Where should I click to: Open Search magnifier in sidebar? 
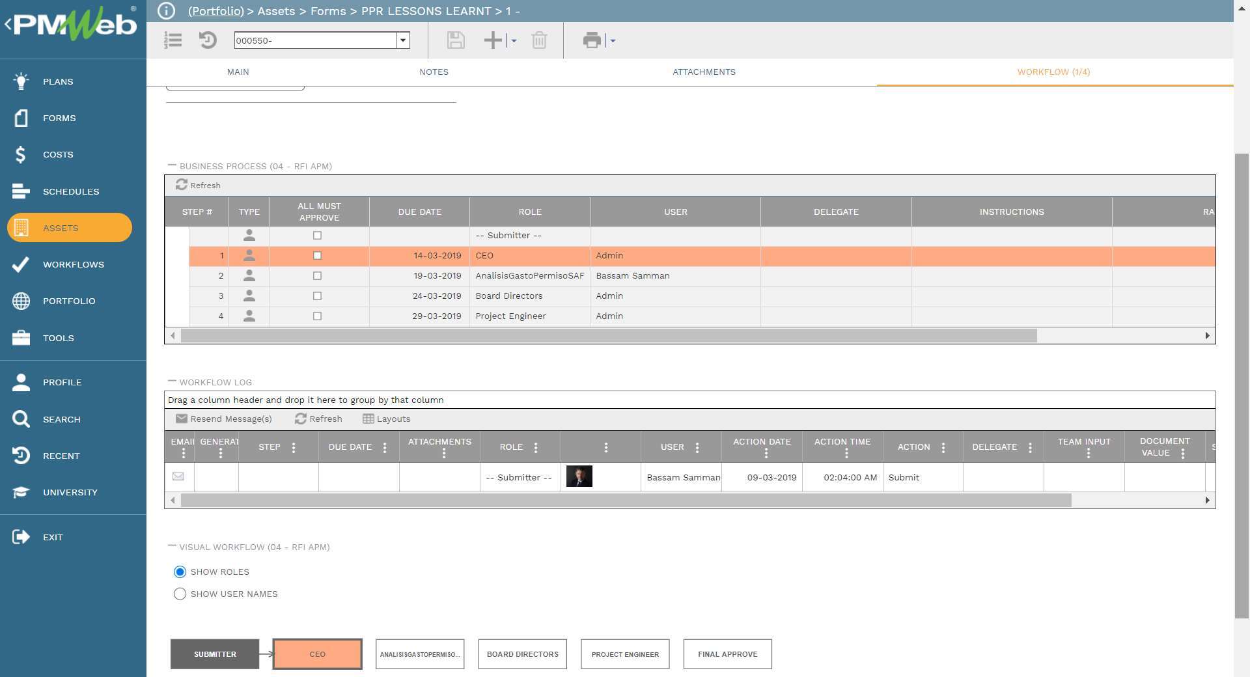coord(21,419)
